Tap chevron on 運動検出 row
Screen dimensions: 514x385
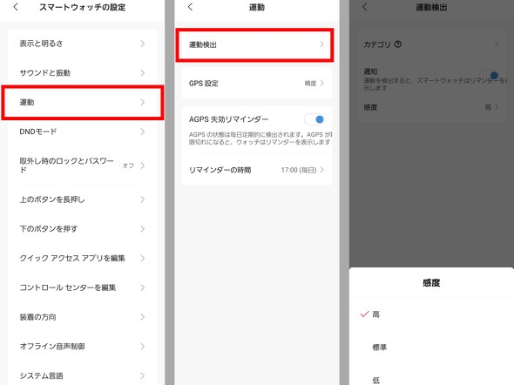point(321,44)
